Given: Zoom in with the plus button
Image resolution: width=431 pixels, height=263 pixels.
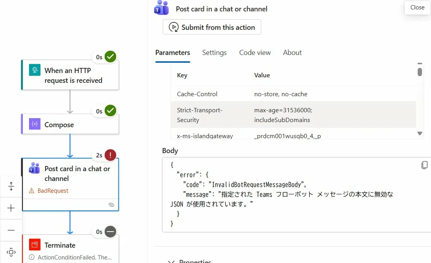Looking at the screenshot, I should [11, 208].
